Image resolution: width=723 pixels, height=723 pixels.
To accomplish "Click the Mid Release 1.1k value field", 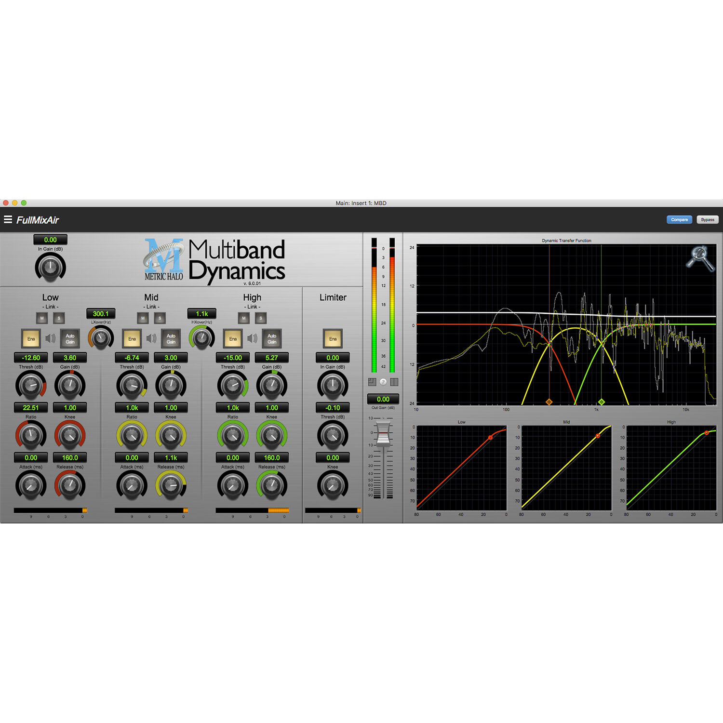I will coord(171,457).
